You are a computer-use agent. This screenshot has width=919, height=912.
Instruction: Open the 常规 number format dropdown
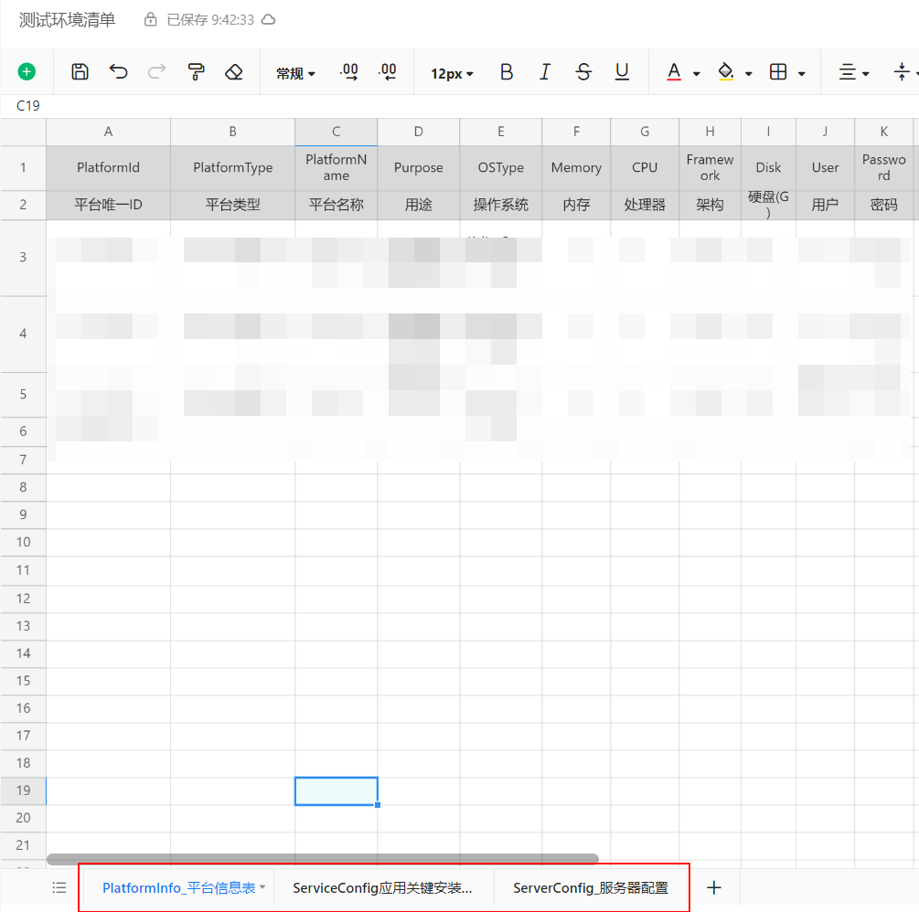coord(295,73)
